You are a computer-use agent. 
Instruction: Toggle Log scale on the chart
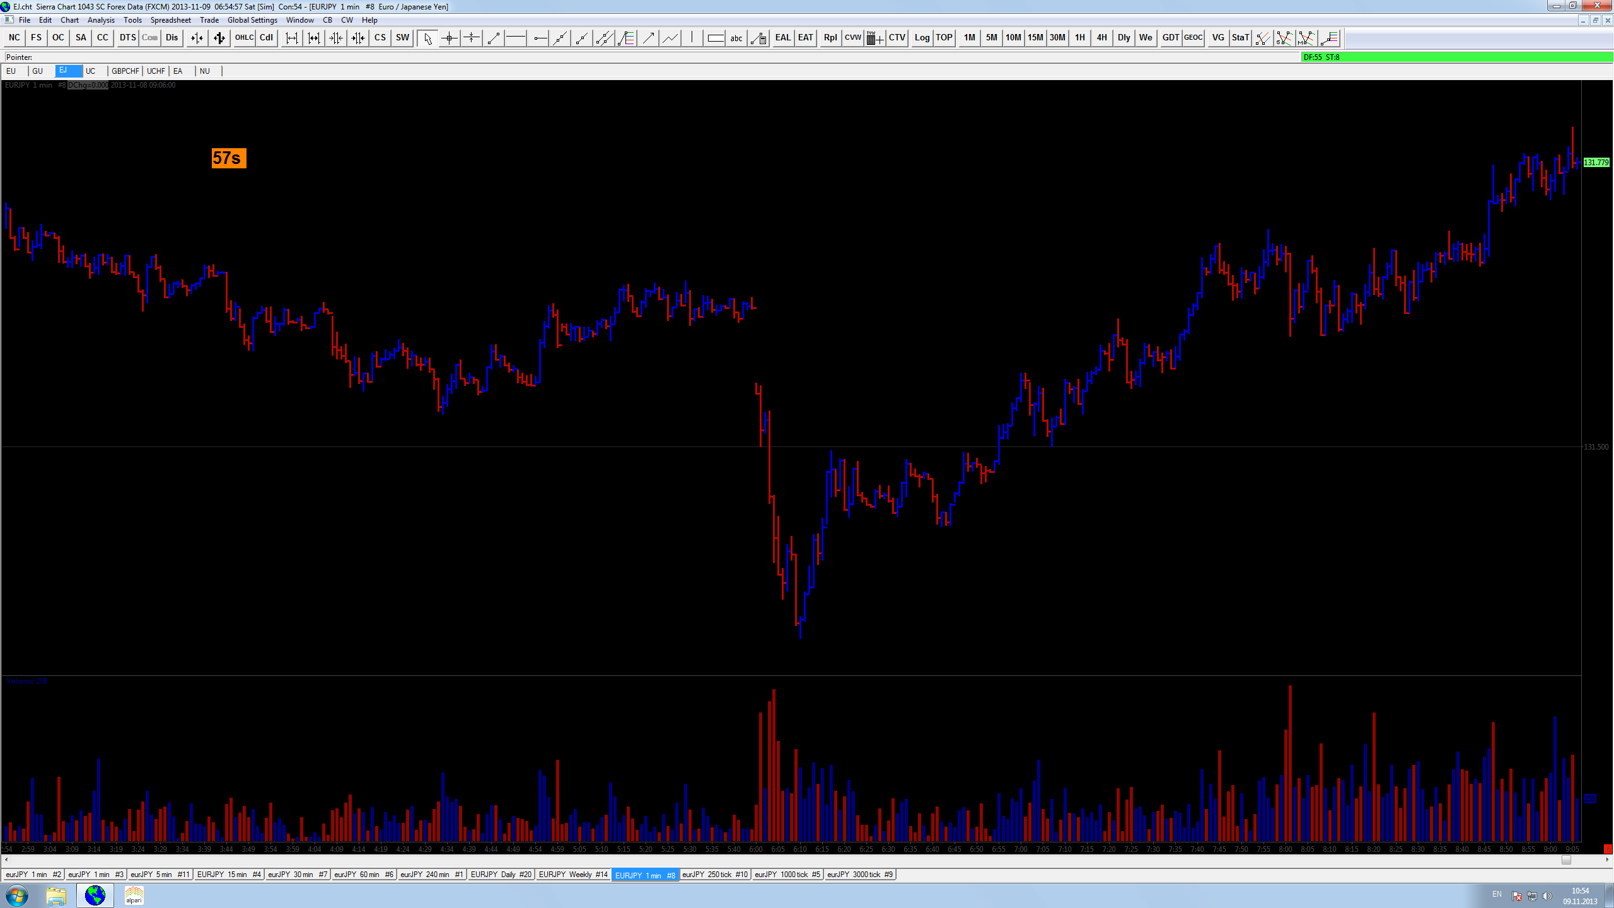922,38
